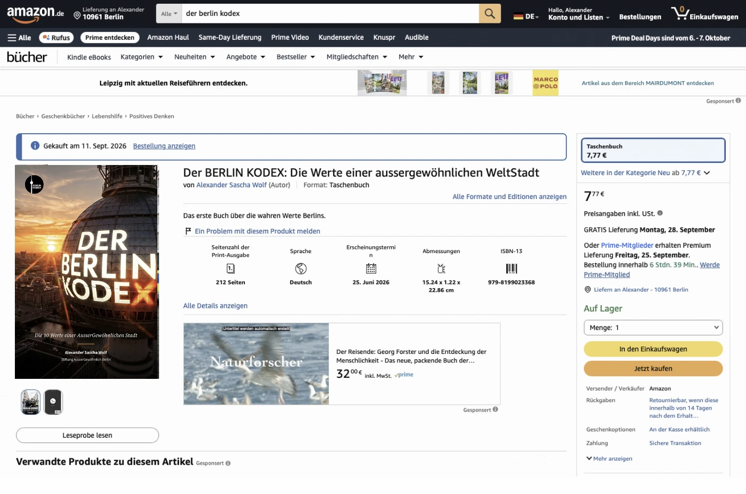Open author Alexander Sascha Wolf link
This screenshot has width=746, height=494.
coord(232,185)
